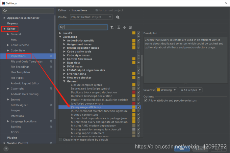This screenshot has width=230, height=153.
Task: Check Disable new inspections by default
Action: (x=60, y=140)
